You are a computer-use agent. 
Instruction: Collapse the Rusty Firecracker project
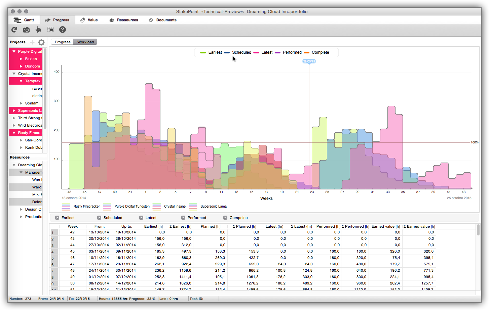click(x=14, y=133)
